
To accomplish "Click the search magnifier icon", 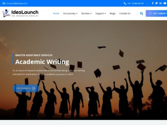I will (x=141, y=14).
